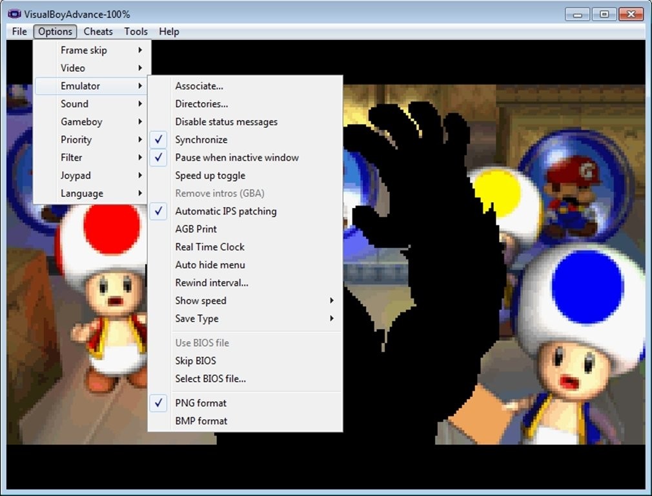Viewport: 652px width, 496px height.
Task: Expand the Joypad submenu
Action: click(90, 175)
